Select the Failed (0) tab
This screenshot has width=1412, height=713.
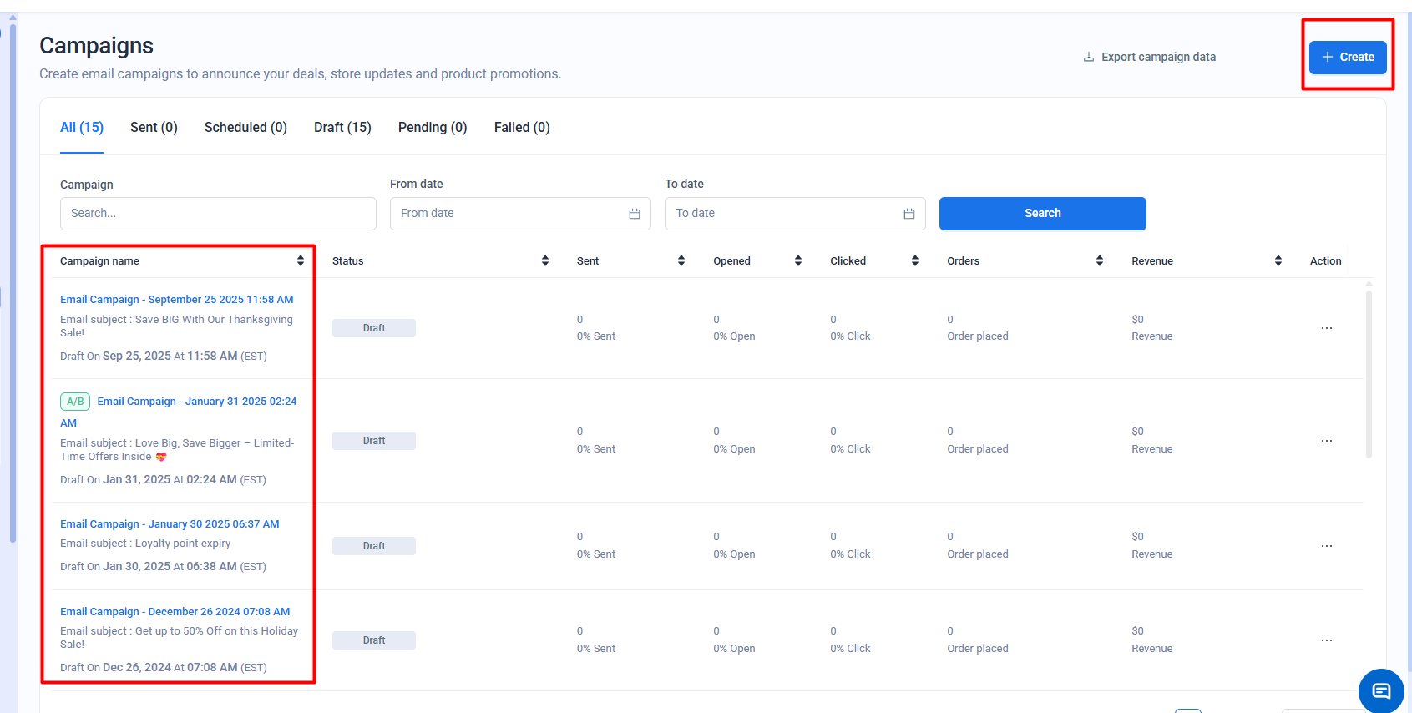tap(522, 128)
